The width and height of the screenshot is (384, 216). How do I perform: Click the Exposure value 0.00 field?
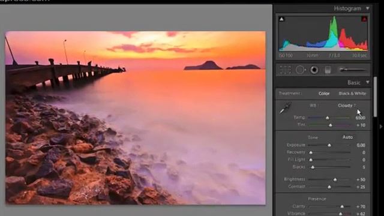361,145
